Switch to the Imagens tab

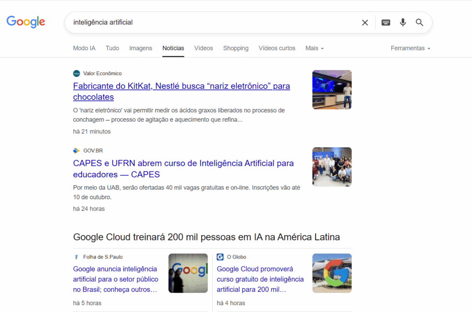pyautogui.click(x=141, y=48)
